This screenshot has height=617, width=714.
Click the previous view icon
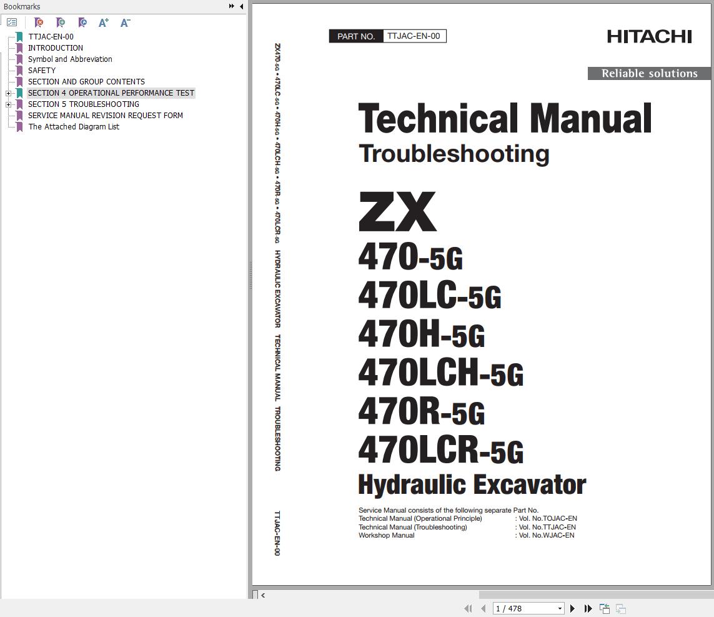[605, 608]
